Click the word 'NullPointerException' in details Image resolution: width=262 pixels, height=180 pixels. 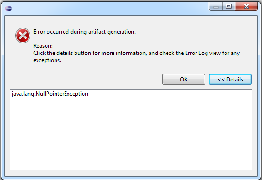tap(62, 94)
